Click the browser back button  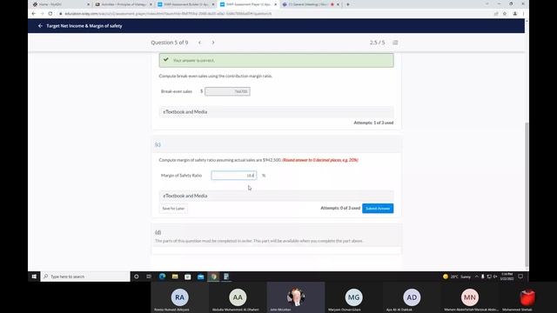tap(34, 14)
